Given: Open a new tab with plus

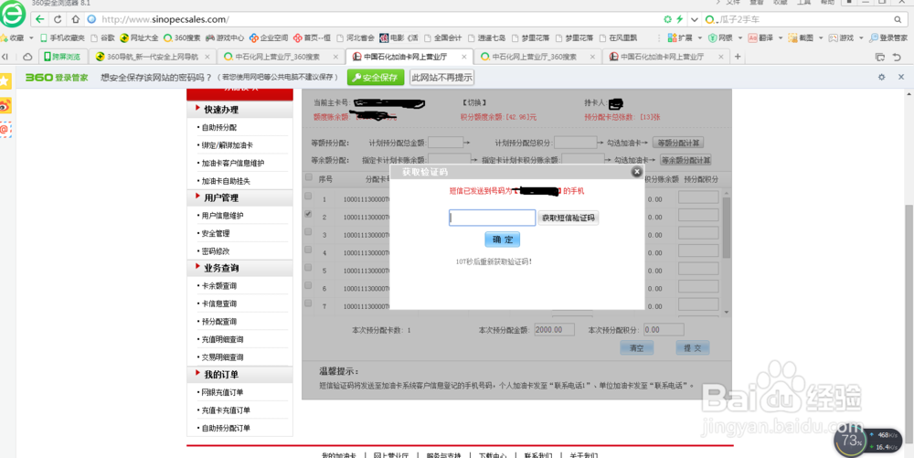Looking at the screenshot, I should (738, 57).
